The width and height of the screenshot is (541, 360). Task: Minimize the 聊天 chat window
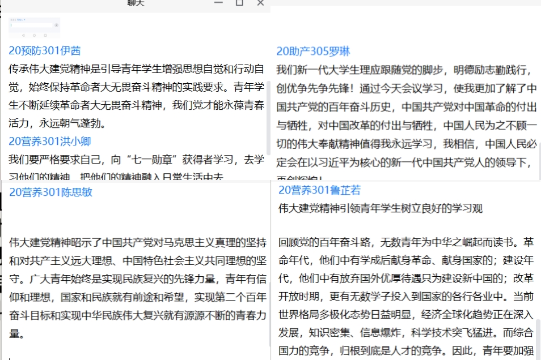pyautogui.click(x=218, y=3)
